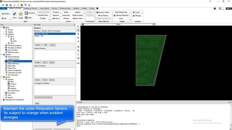
Task: Click the magnifier icon under fit to window
Action: click(x=78, y=51)
